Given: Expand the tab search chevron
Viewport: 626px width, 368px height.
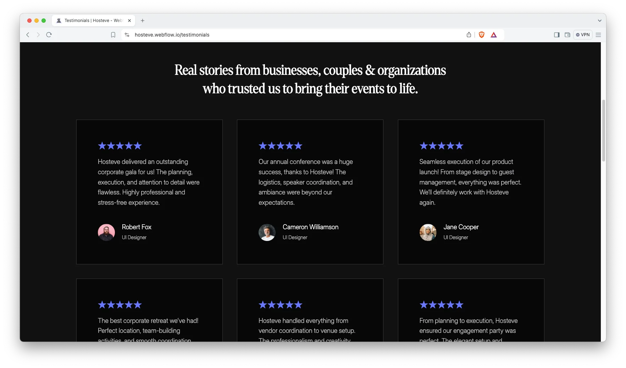Looking at the screenshot, I should [599, 21].
